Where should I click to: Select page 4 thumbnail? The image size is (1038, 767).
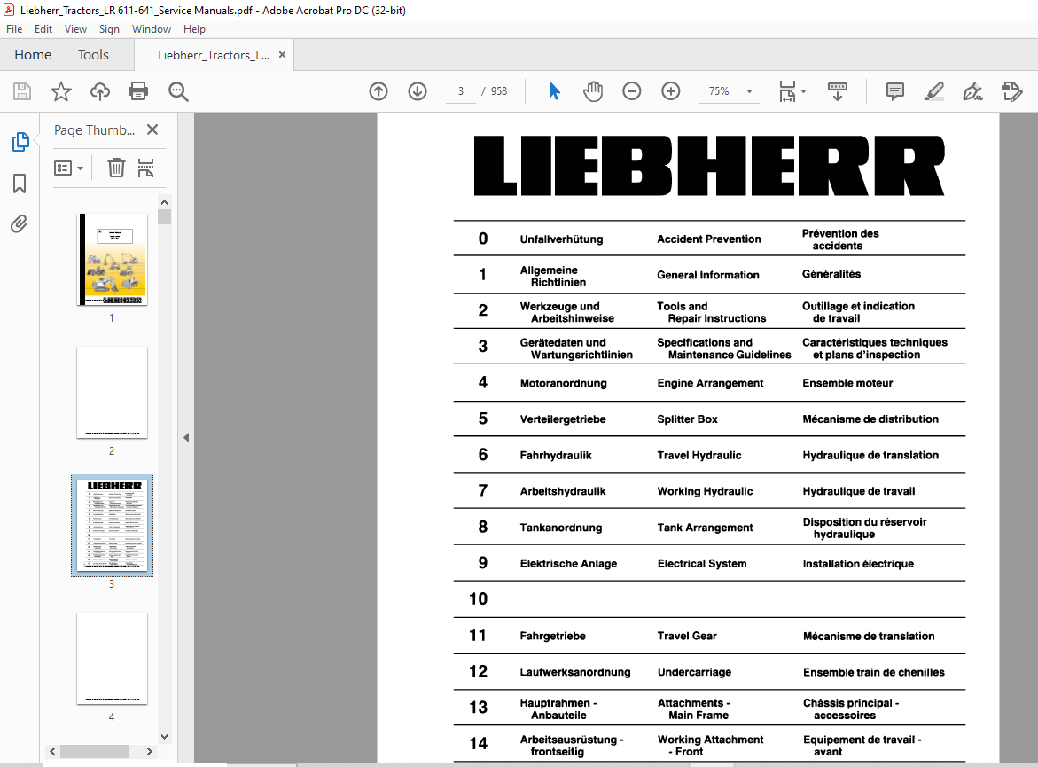click(x=112, y=658)
